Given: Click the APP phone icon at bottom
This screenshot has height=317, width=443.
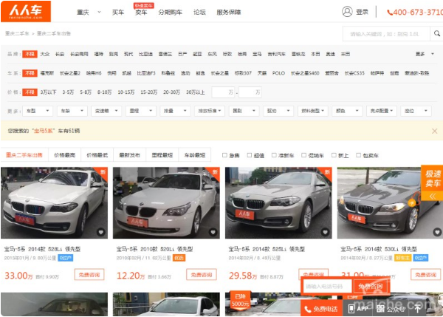Looking at the screenshot, I should (x=351, y=309).
